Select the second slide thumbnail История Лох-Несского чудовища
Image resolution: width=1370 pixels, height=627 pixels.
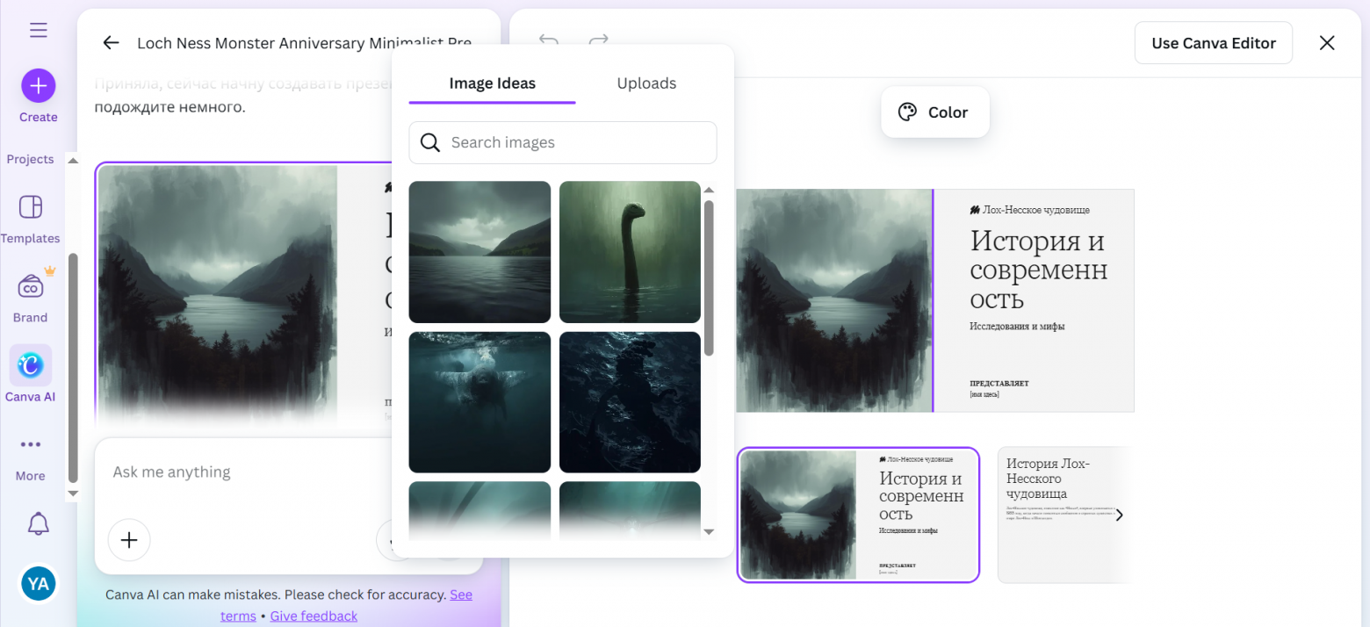click(1054, 515)
